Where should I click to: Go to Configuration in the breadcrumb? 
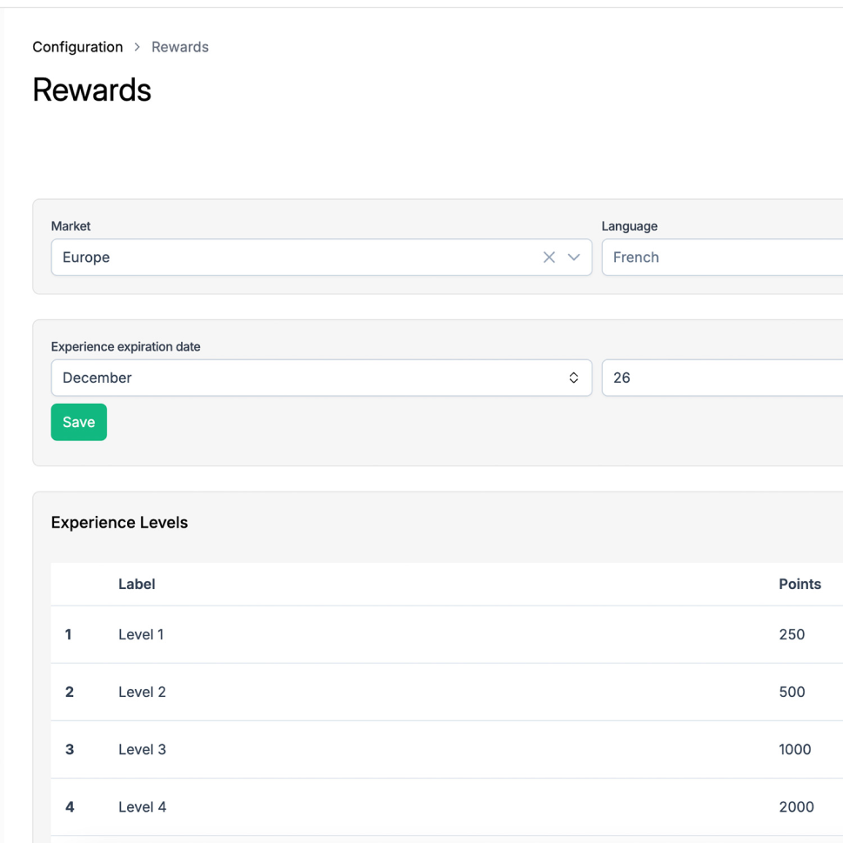coord(77,47)
